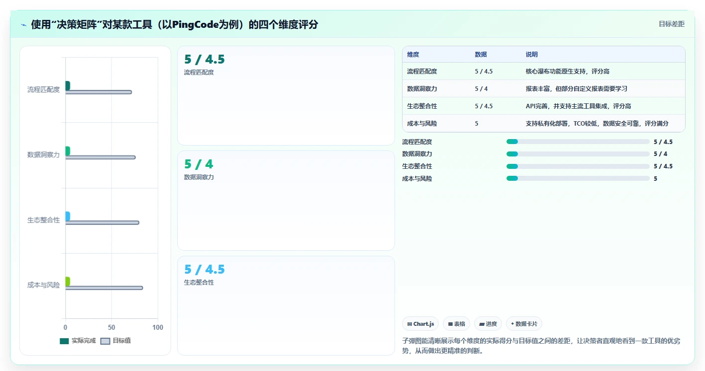Click the lime actual bar for 成本与风险
Image resolution: width=705 pixels, height=371 pixels.
(68, 281)
